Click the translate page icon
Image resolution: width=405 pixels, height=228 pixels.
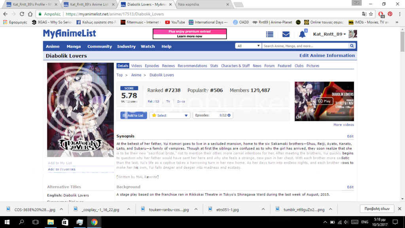tap(364, 14)
